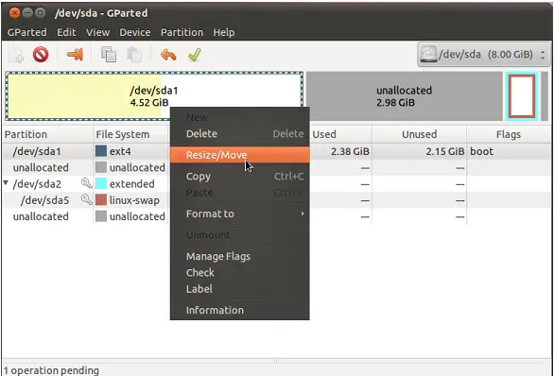The image size is (554, 376).
Task: Click the Copy partition toolbar icon
Action: (x=109, y=55)
